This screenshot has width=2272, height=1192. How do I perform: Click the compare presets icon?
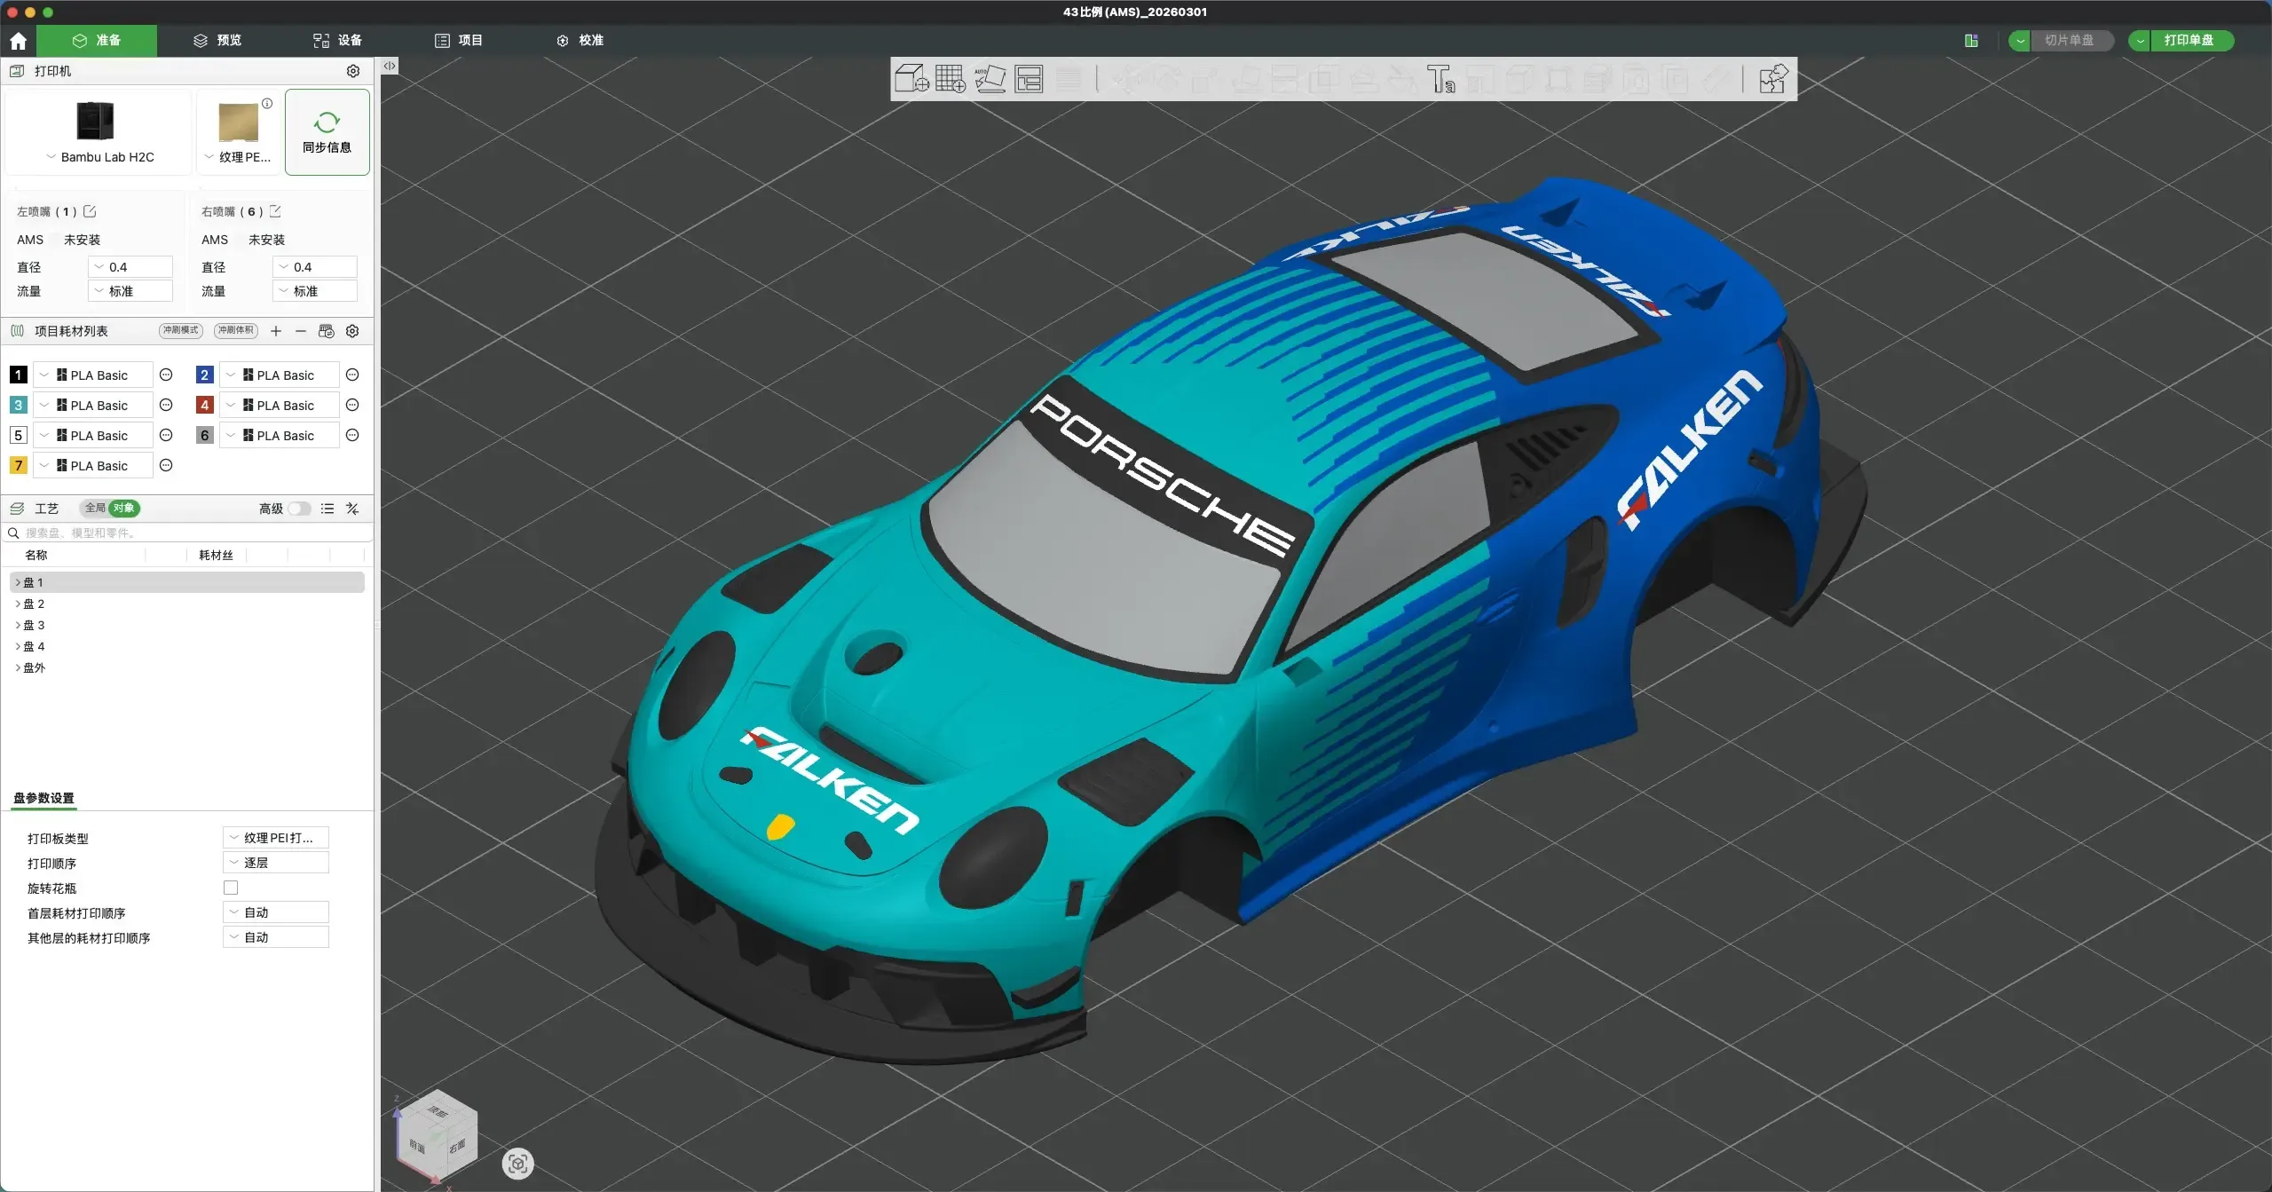pos(352,509)
